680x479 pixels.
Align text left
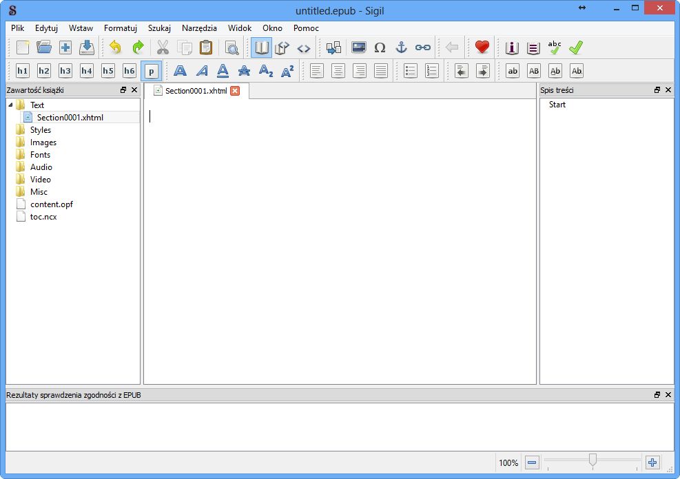[x=317, y=71]
